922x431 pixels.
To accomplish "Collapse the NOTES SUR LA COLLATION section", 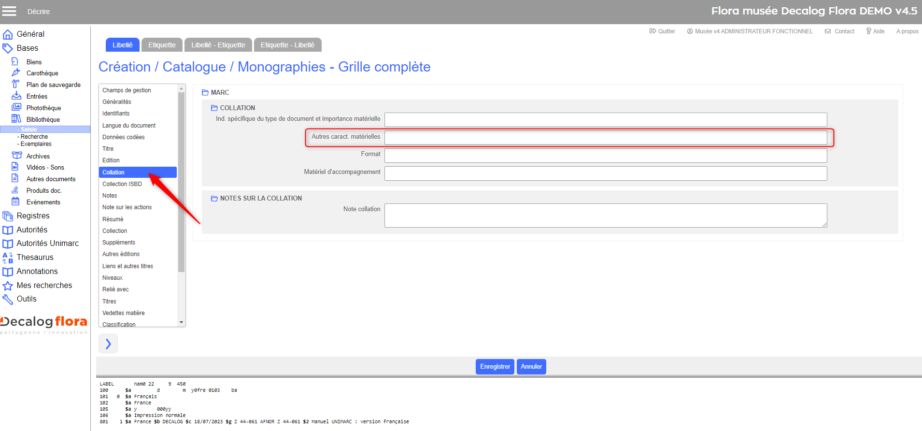I will pyautogui.click(x=214, y=198).
